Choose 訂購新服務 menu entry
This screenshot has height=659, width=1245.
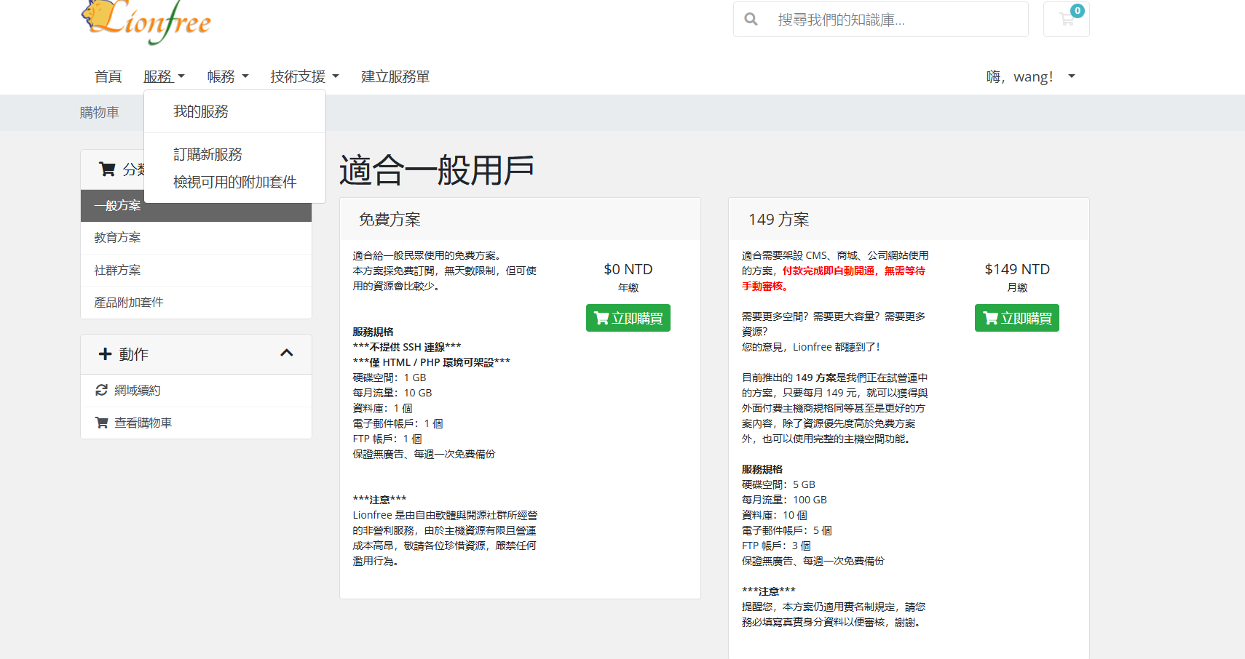click(x=207, y=154)
